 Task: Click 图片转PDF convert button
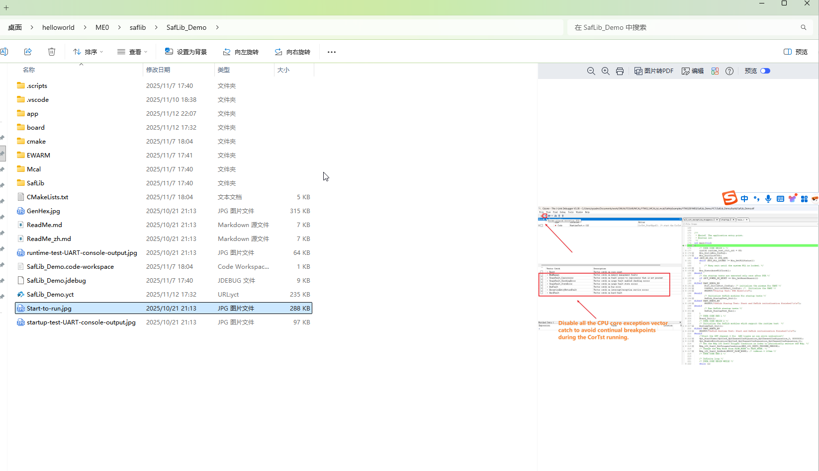coord(654,71)
